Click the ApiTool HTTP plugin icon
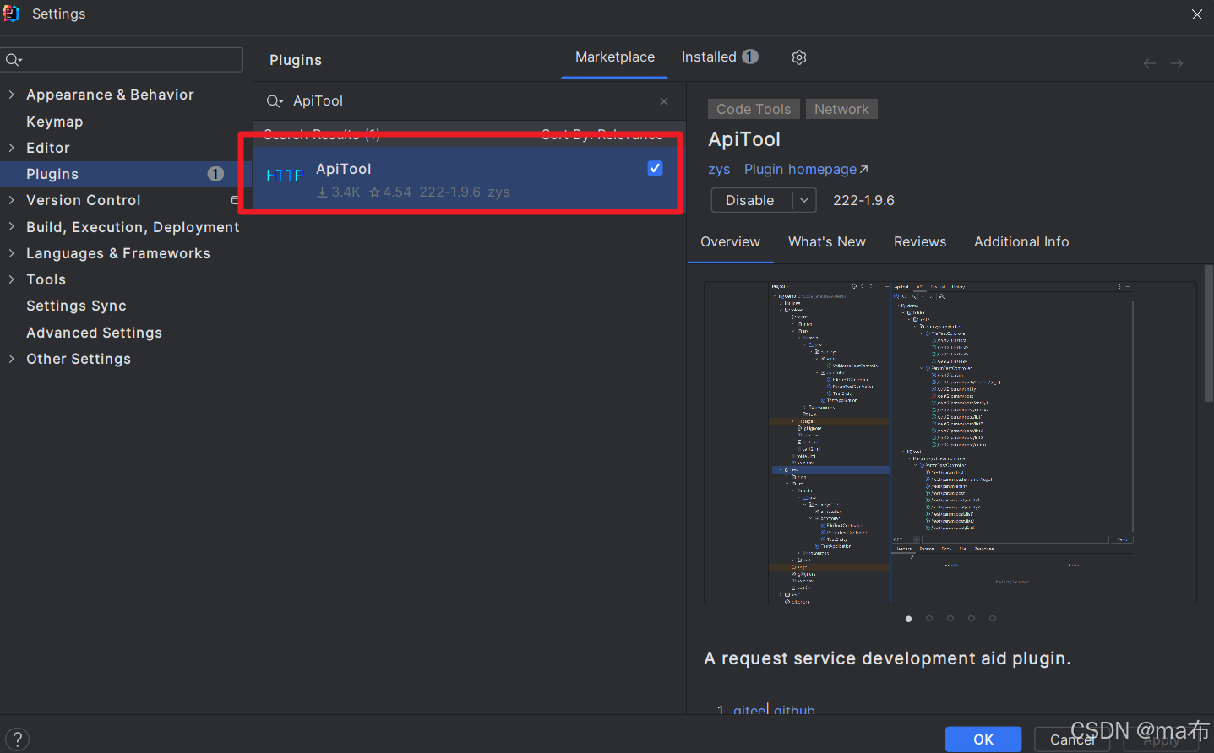This screenshot has width=1214, height=753. 285,176
